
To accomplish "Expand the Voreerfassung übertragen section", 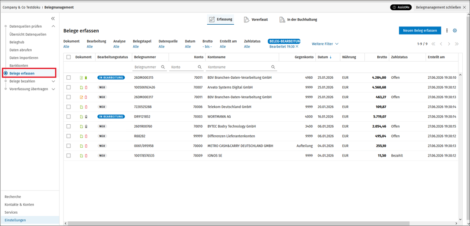I will pos(53,89).
